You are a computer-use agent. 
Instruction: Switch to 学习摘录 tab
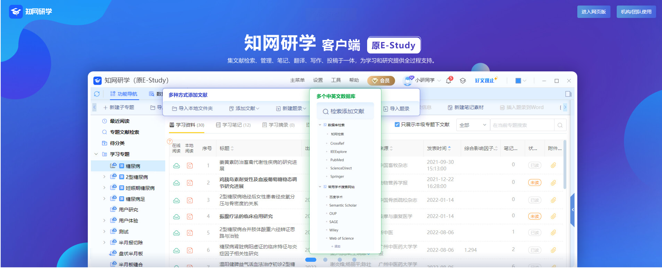click(x=279, y=125)
